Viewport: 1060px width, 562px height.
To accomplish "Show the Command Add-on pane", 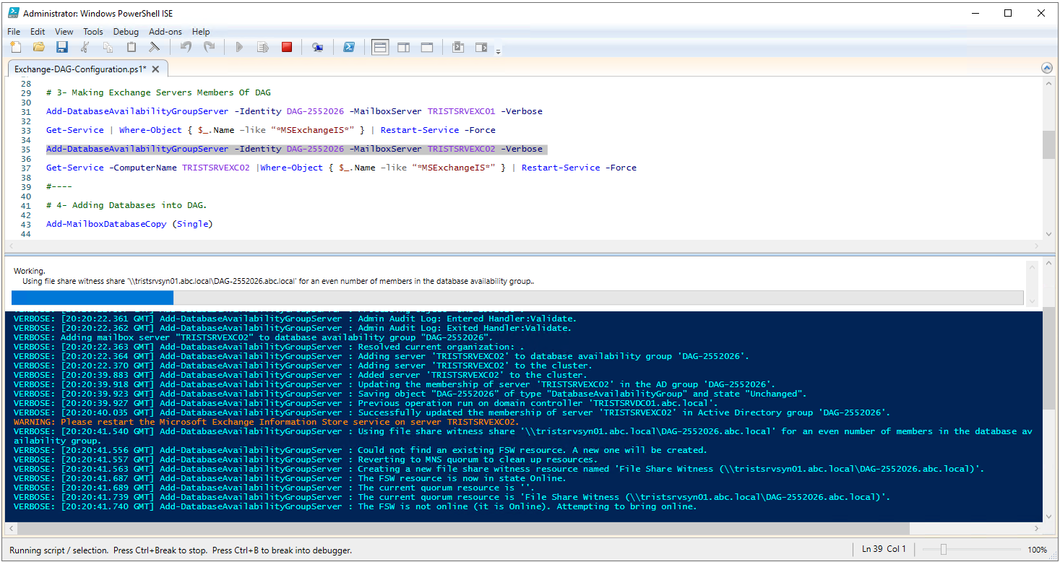I will (481, 48).
